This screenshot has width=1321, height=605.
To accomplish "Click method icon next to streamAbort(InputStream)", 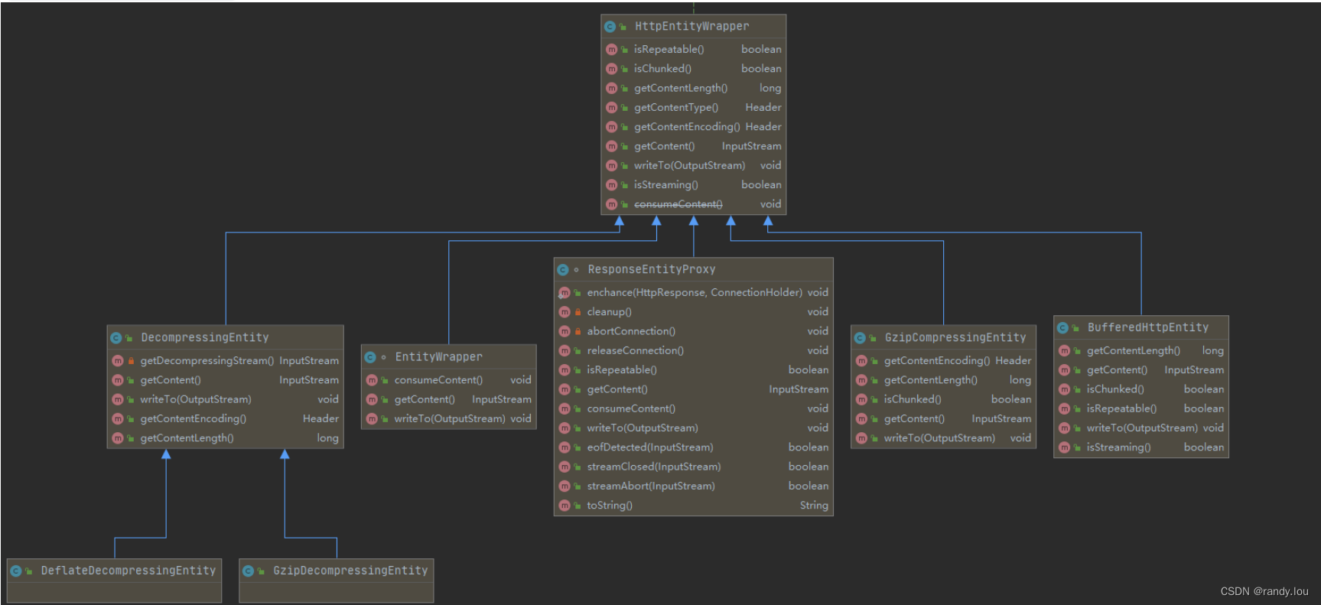I will [x=565, y=486].
